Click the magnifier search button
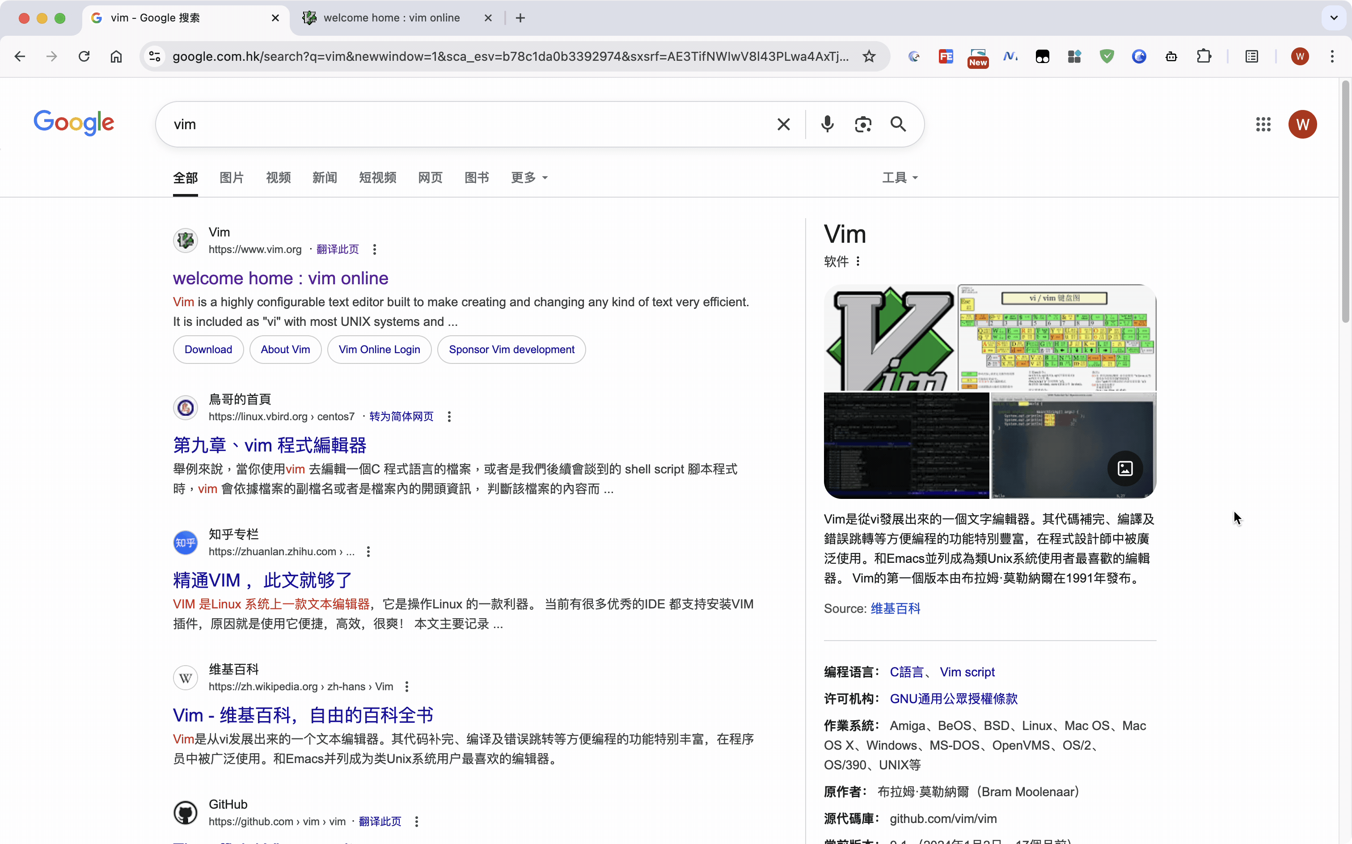The height and width of the screenshot is (844, 1352). pos(898,124)
